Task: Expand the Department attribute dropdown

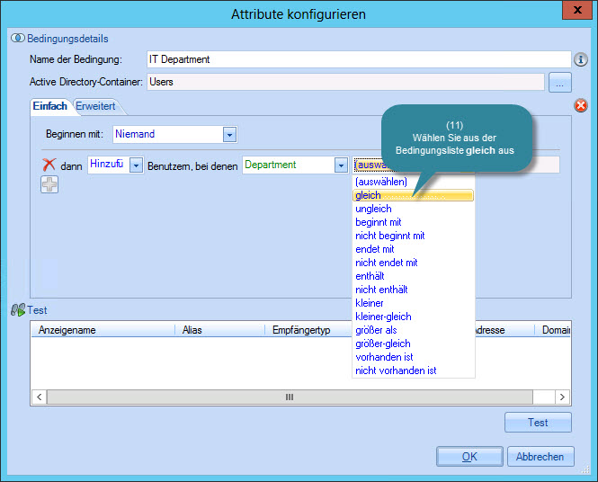Action: (341, 165)
